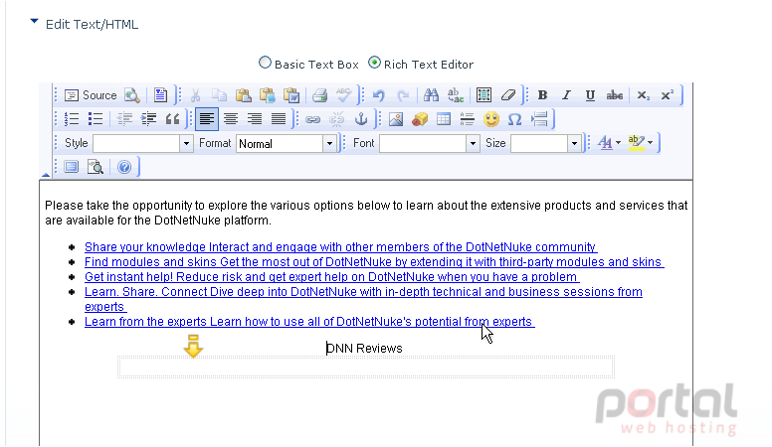This screenshot has width=772, height=447.
Task: Click the Show Blocks icon
Action: 96,167
